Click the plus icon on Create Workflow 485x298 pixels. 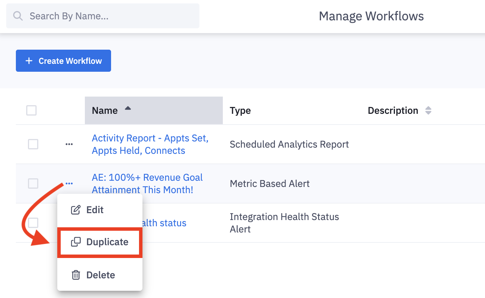point(29,61)
